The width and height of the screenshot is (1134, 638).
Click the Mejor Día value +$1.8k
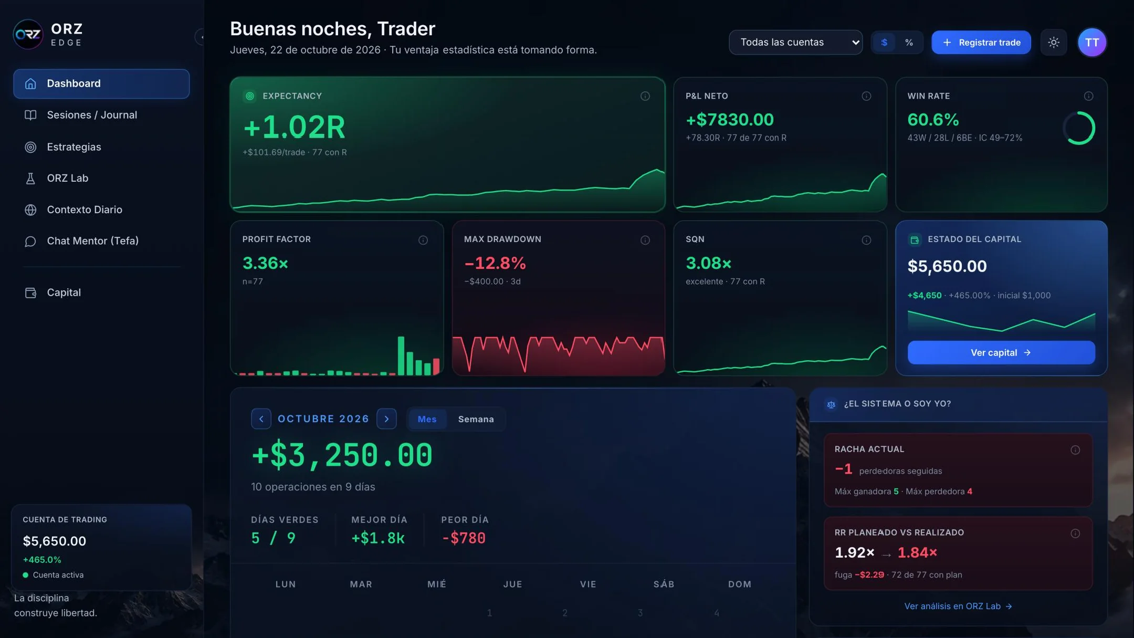[x=378, y=538]
